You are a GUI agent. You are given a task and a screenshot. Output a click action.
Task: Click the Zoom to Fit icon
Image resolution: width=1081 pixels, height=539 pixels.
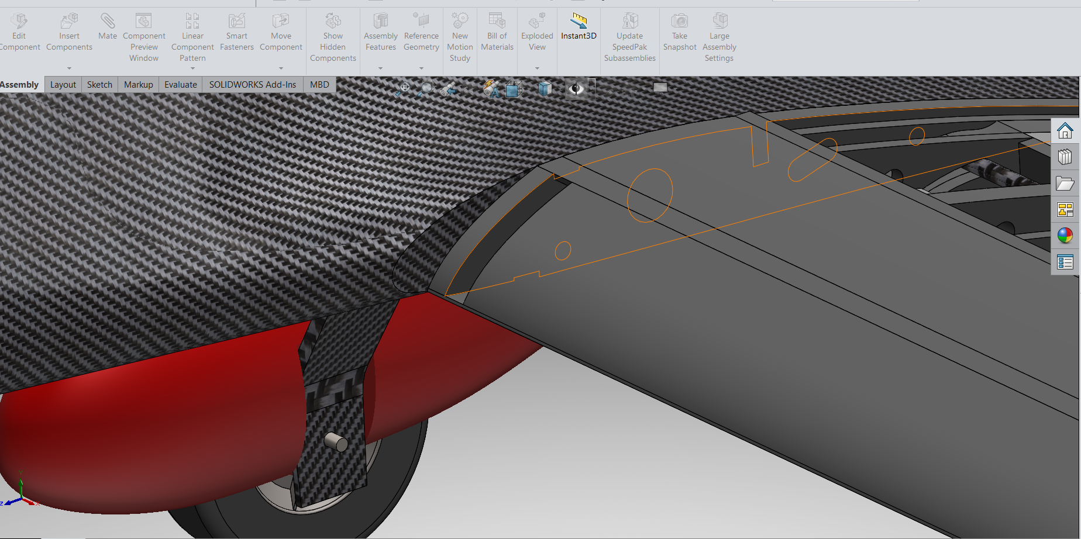coord(402,89)
